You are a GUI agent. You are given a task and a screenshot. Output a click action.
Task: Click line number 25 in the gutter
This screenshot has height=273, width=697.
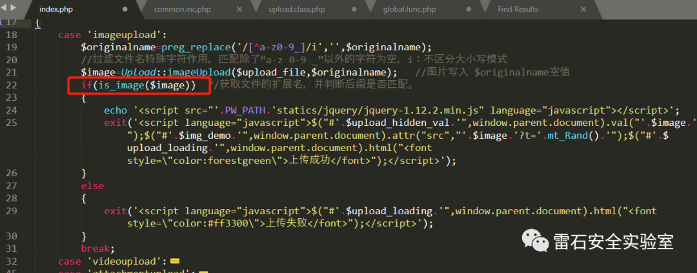point(12,122)
